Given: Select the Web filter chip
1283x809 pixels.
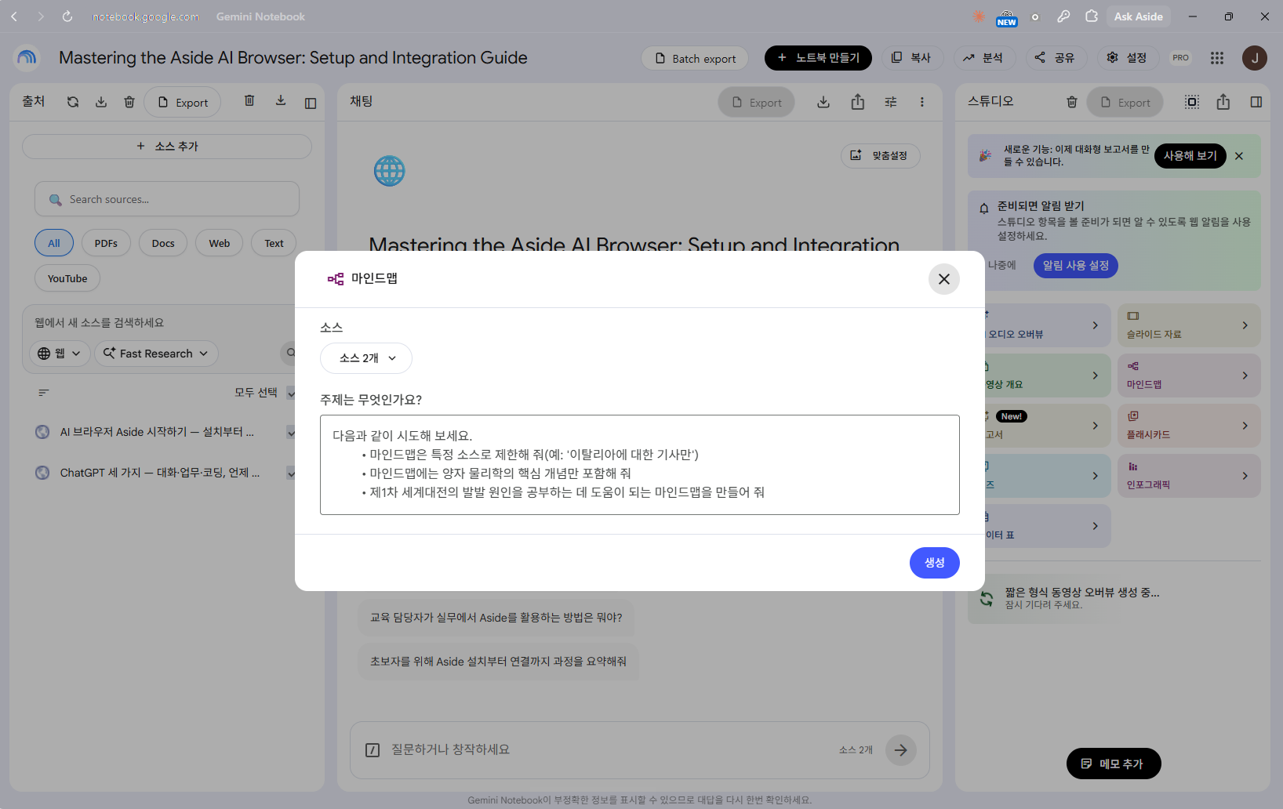Looking at the screenshot, I should tap(220, 243).
